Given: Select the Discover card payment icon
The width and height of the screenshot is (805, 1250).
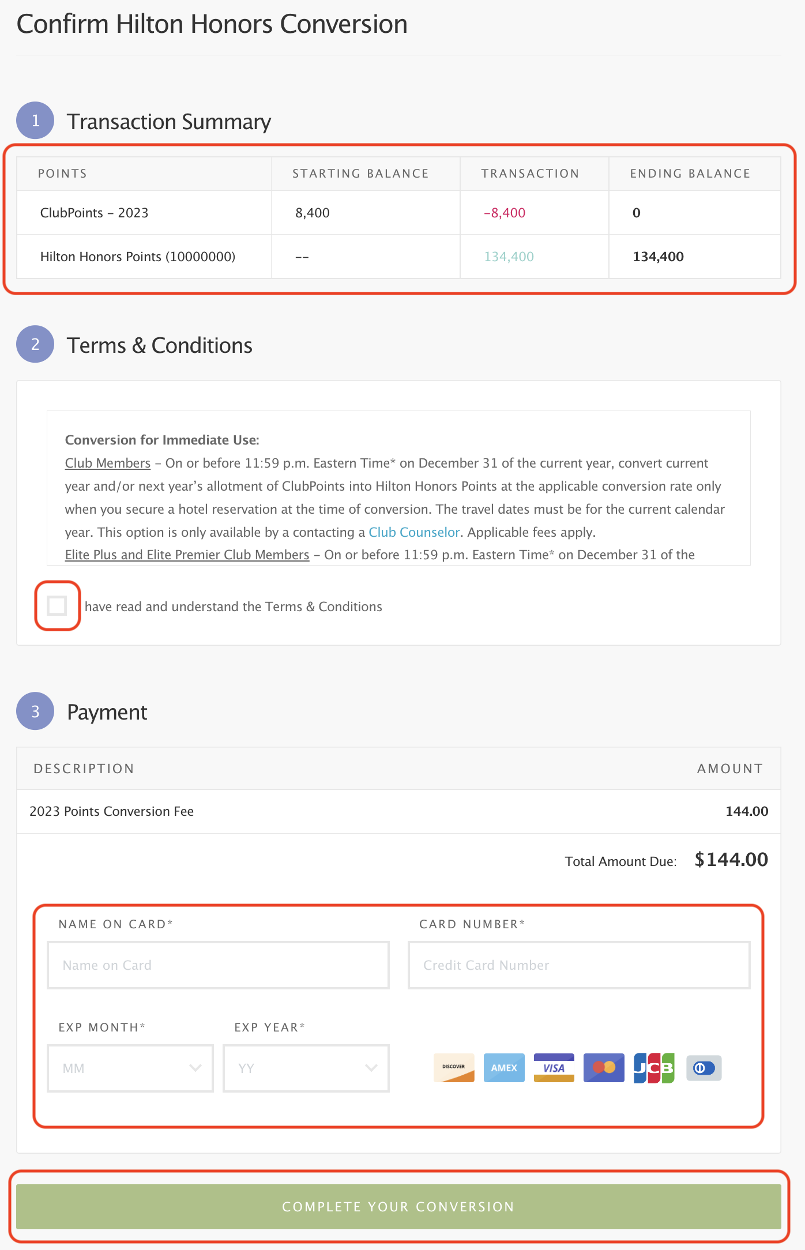Looking at the screenshot, I should pos(453,1068).
